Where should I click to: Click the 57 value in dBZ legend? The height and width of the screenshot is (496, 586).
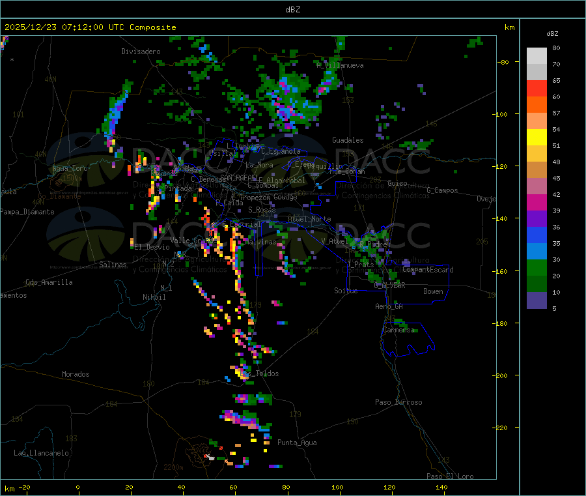click(556, 113)
